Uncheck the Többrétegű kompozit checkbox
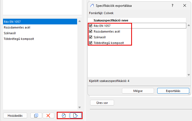 [91, 43]
